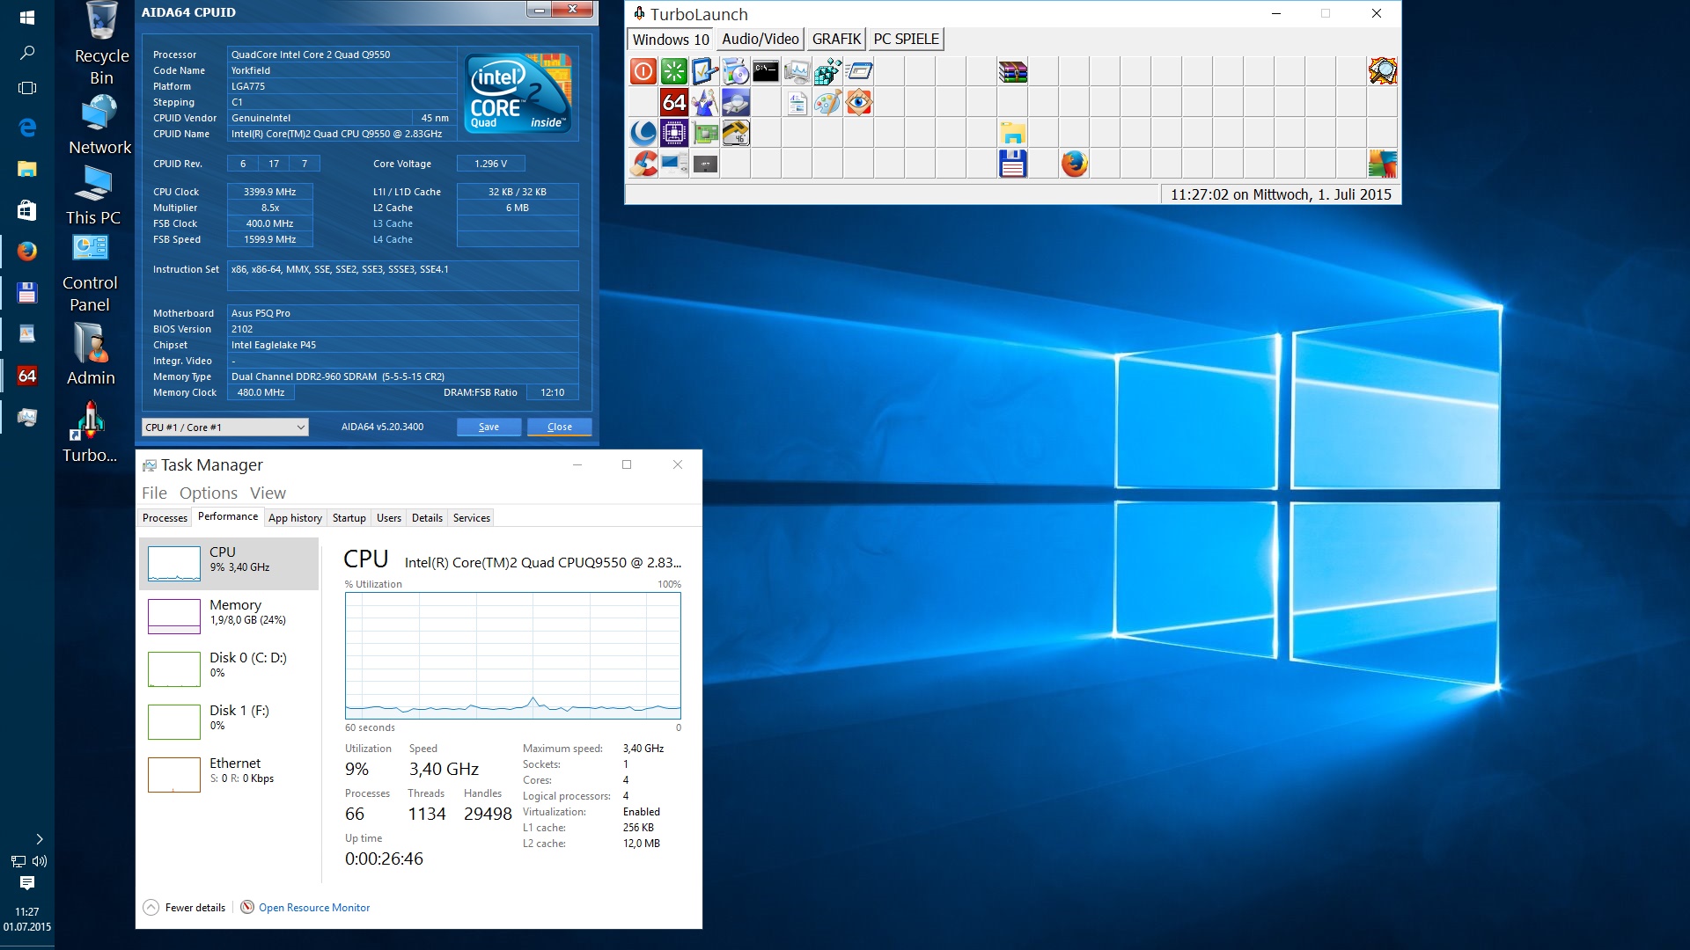Click the blue floppy disk icon in TurboLaunch
This screenshot has width=1690, height=950.
(x=1012, y=164)
